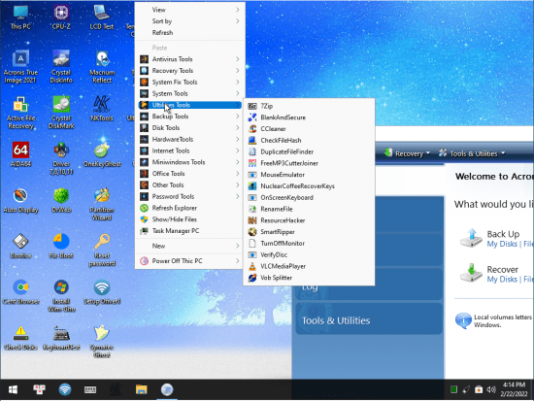
Task: Open the NKTools desktop icon
Action: pos(102,109)
